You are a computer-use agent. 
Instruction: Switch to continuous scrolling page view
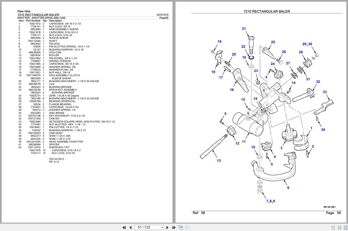pyautogui.click(x=340, y=228)
